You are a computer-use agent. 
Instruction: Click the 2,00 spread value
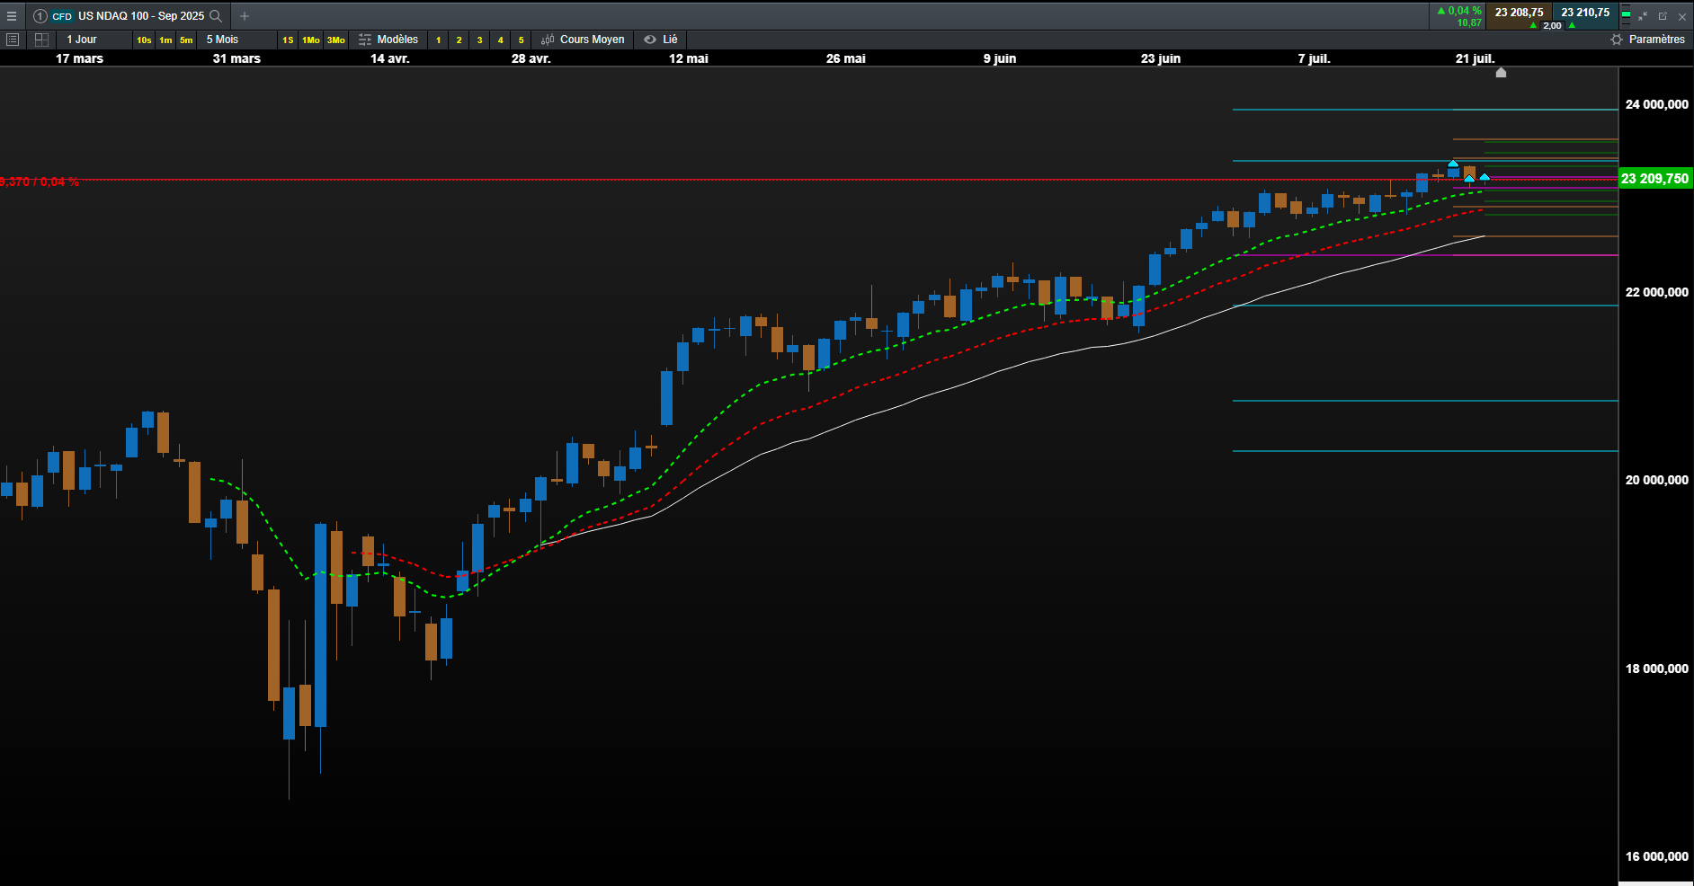point(1553,26)
